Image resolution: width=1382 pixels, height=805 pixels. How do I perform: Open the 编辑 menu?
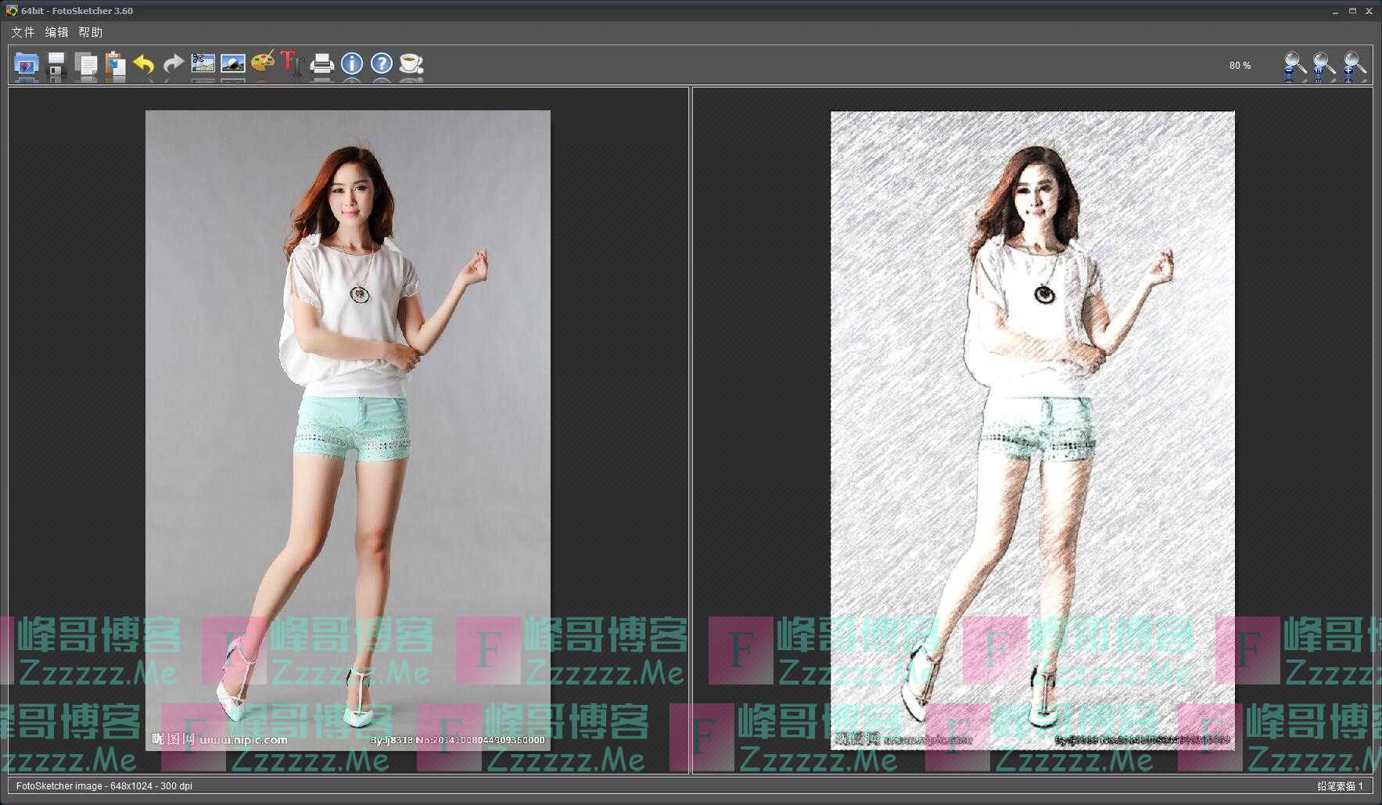coord(56,32)
